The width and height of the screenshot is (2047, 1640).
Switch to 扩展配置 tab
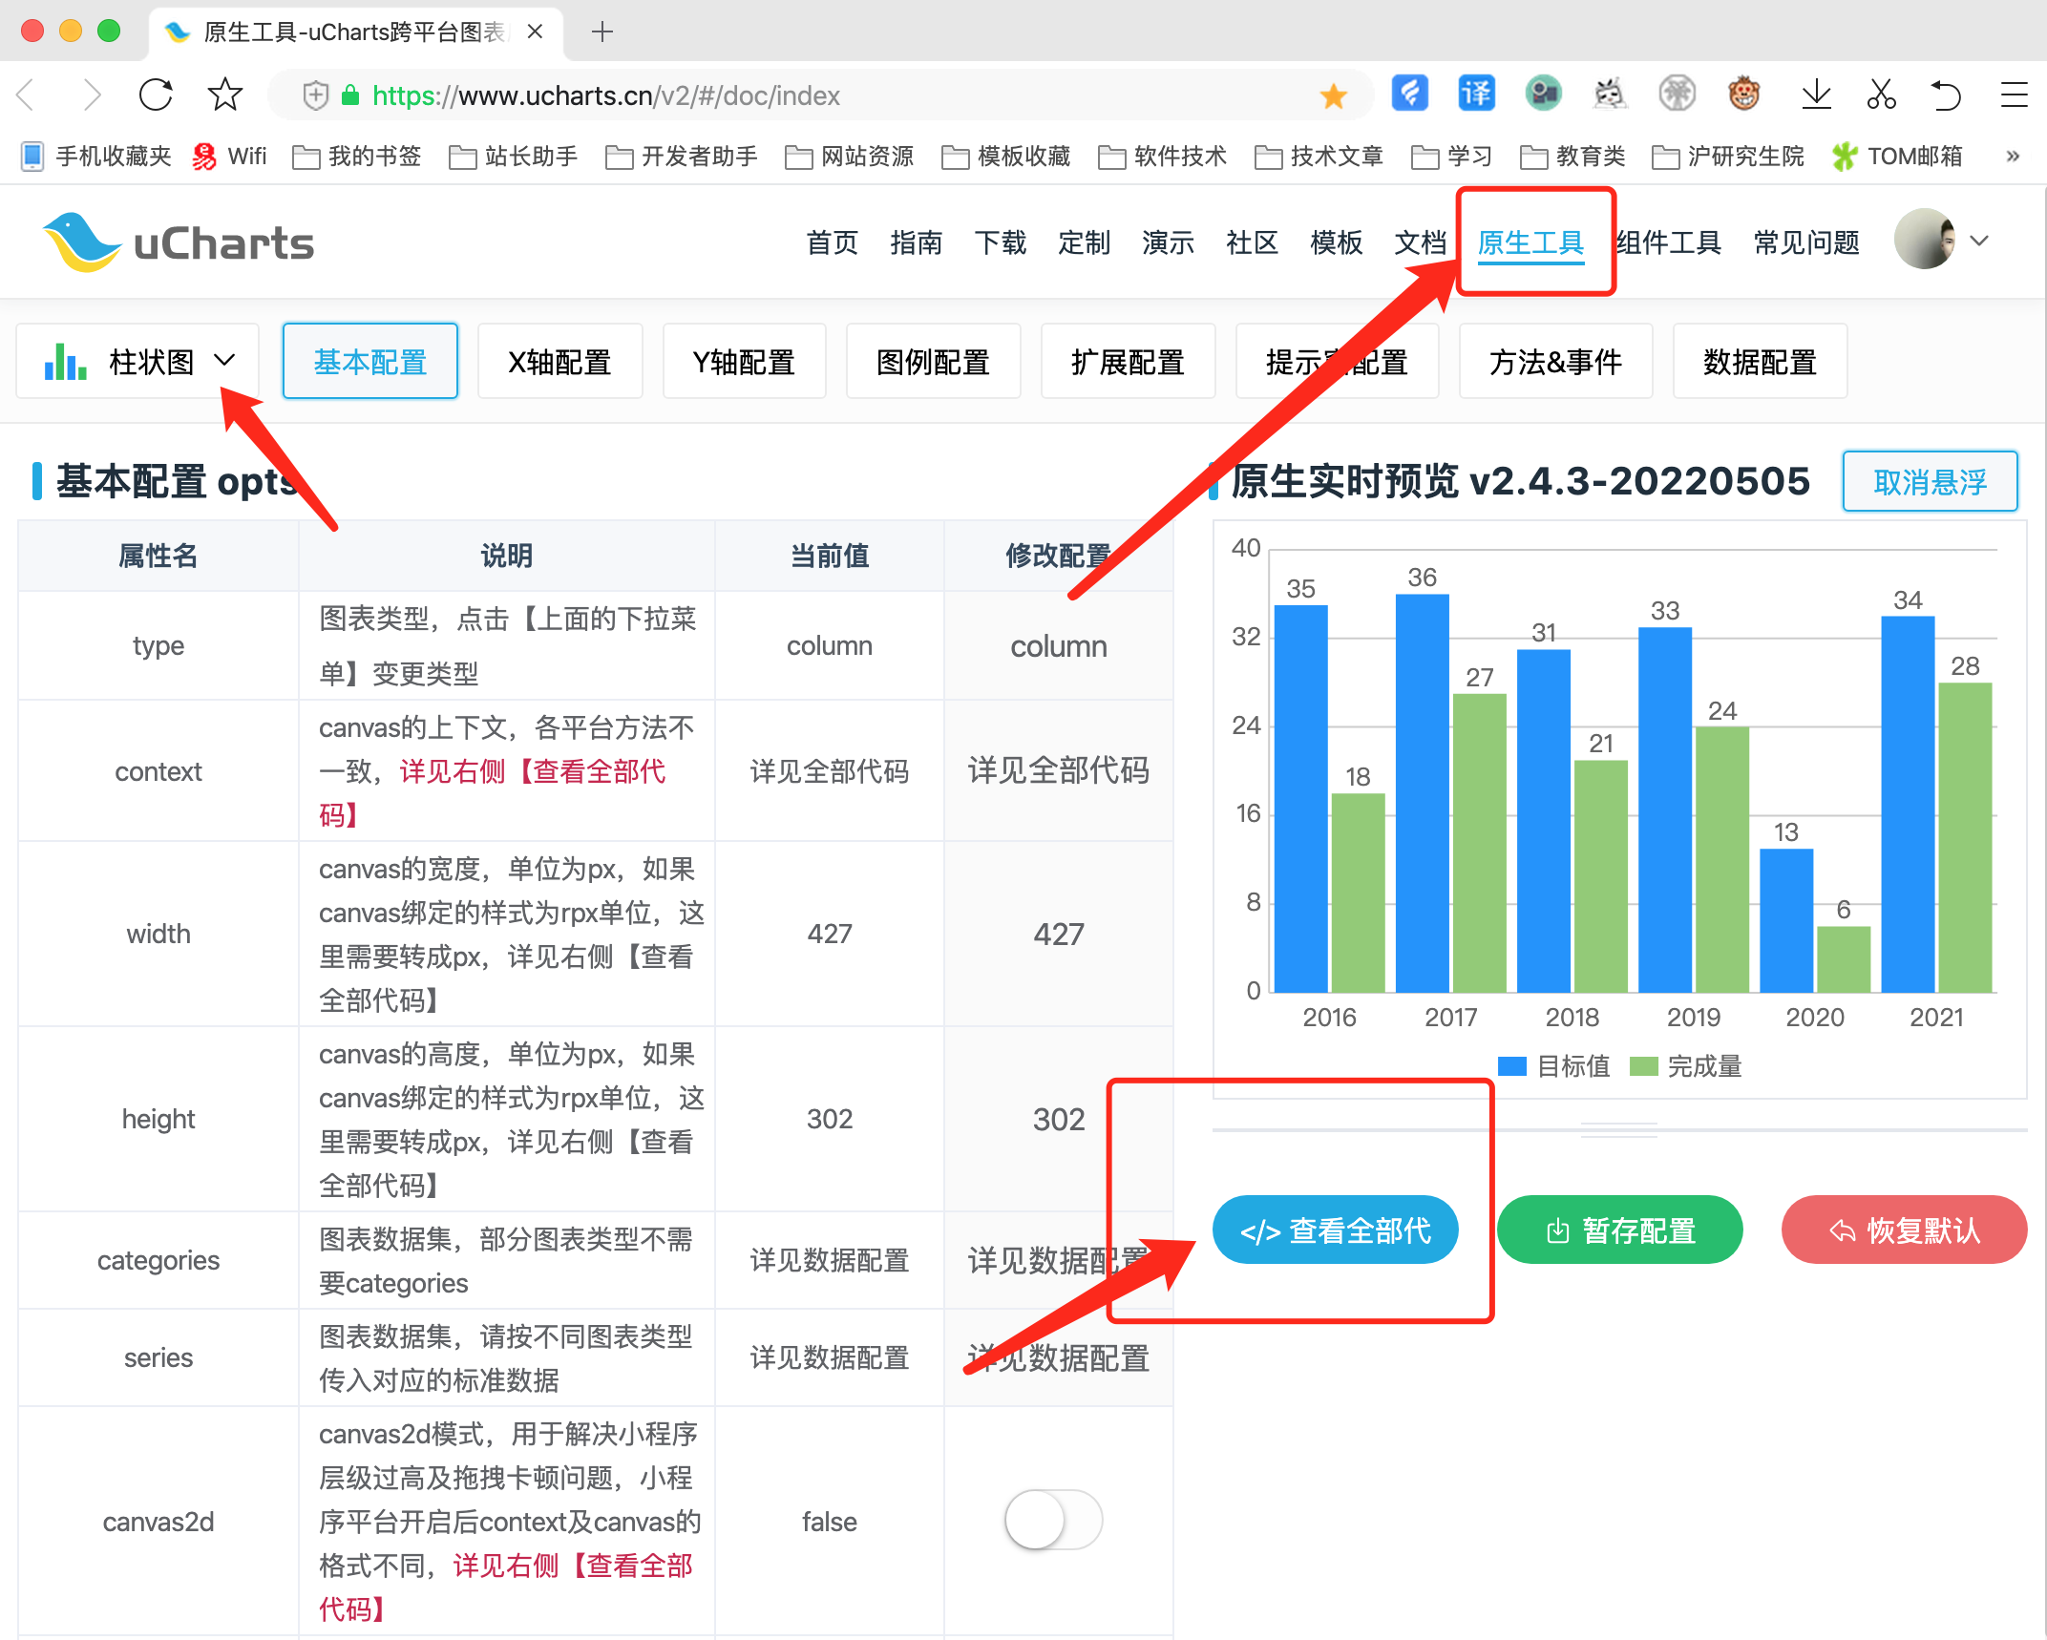click(1128, 362)
